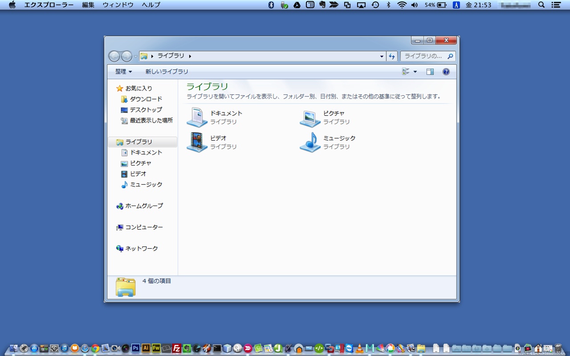This screenshot has height=356, width=570.
Task: Click the 新しいライブラリ button
Action: coord(167,72)
